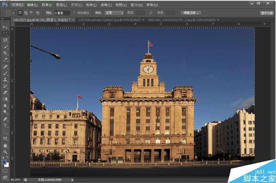This screenshot has width=276, height=183.
Task: Select the Crop tool
Action: pos(5,53)
